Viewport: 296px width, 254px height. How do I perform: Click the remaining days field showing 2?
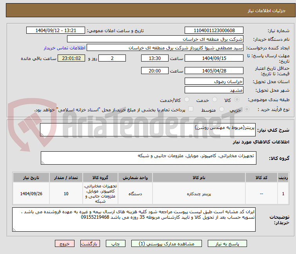(112, 58)
